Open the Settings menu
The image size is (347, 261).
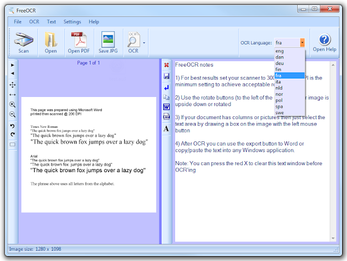(x=72, y=22)
